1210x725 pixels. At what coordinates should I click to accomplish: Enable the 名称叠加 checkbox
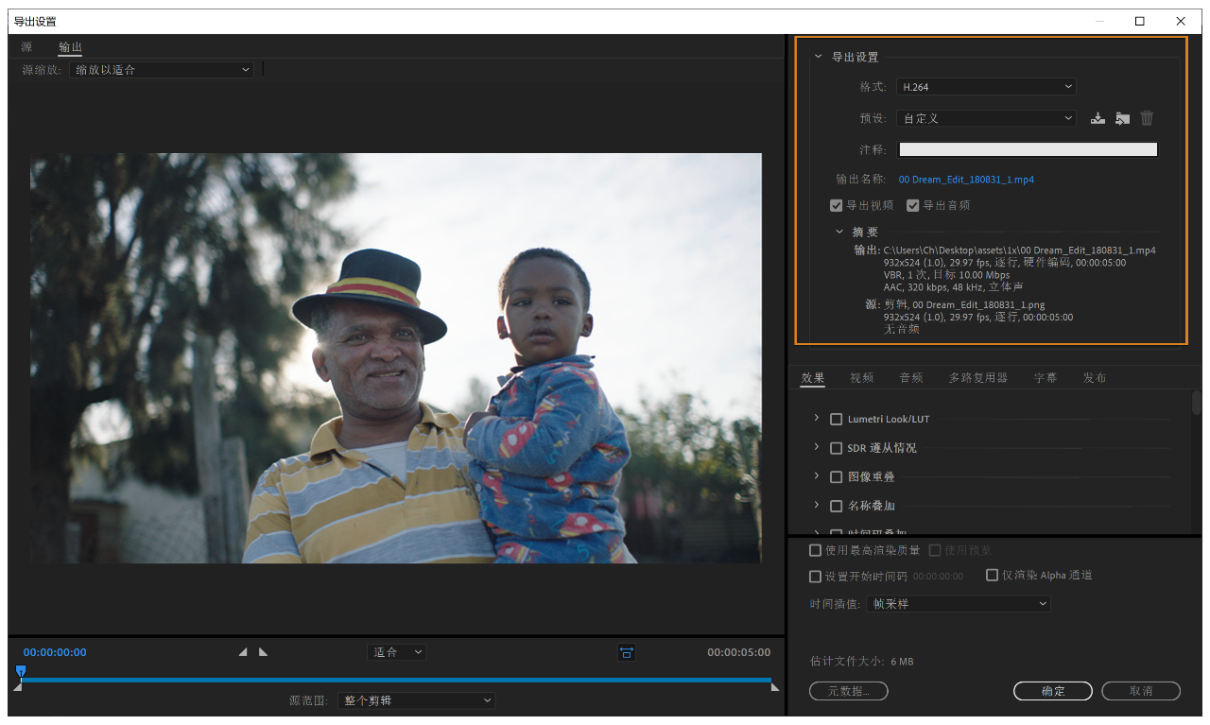[836, 507]
